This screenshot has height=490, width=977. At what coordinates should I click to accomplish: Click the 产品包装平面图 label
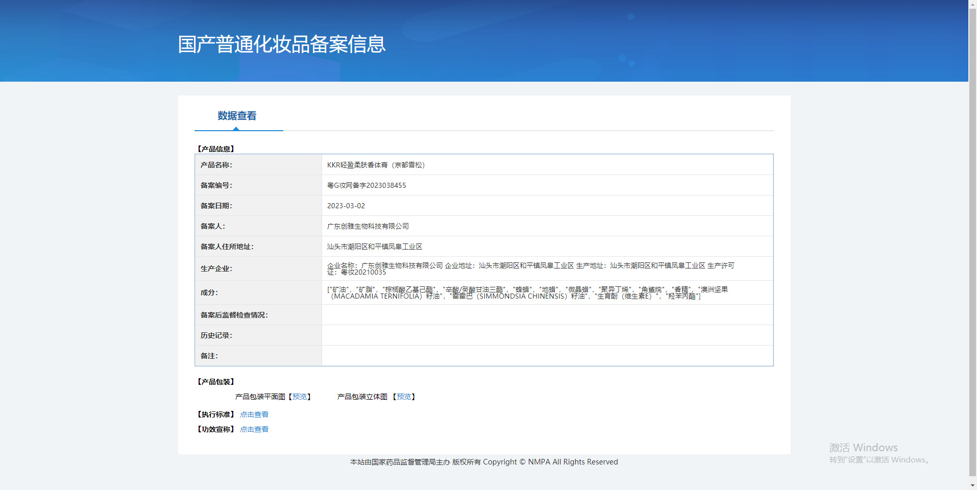[x=260, y=397]
